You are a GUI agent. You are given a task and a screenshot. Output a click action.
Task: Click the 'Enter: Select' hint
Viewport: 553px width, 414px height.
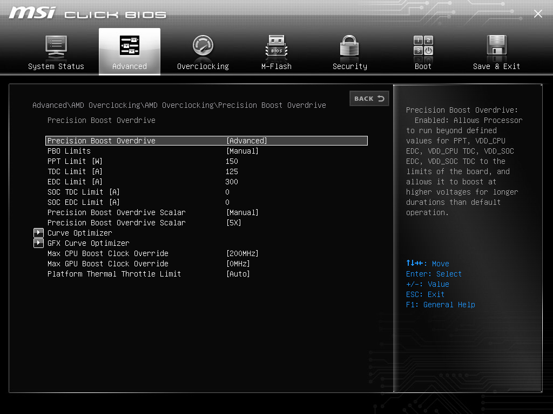434,273
